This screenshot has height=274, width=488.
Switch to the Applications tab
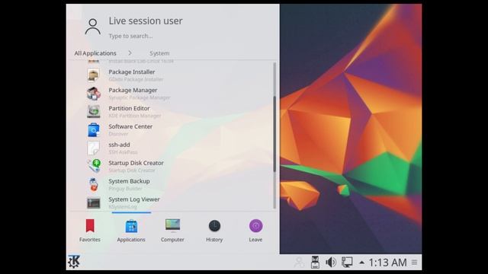coord(131,231)
